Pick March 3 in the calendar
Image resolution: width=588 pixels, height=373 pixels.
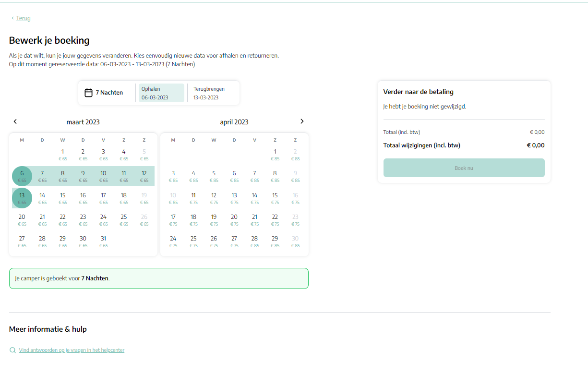[104, 155]
